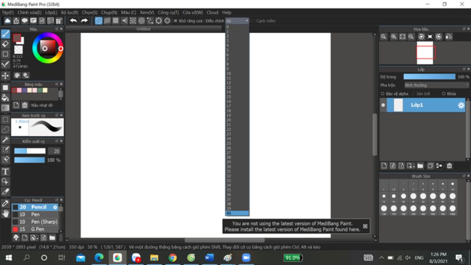Screen dimensions: 471x265
Task: Choose value 20 in correction dropdown list
Action: tap(237, 120)
